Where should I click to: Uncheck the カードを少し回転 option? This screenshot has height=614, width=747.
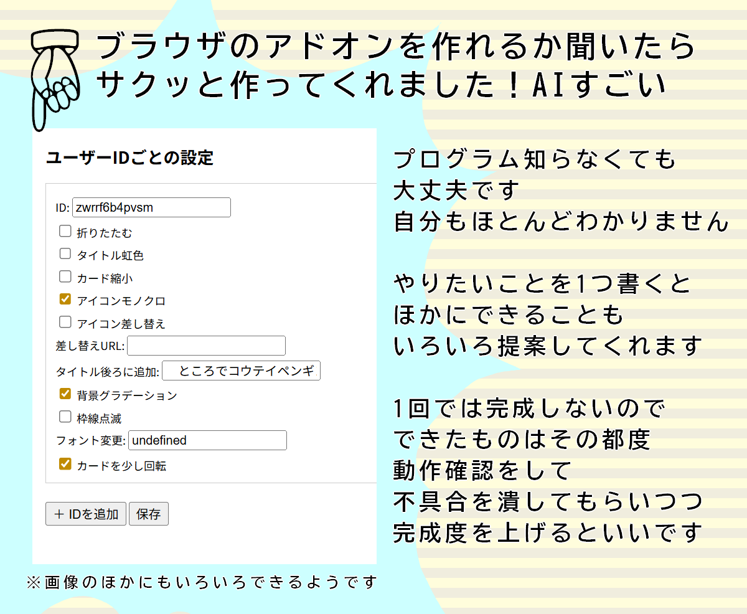65,465
